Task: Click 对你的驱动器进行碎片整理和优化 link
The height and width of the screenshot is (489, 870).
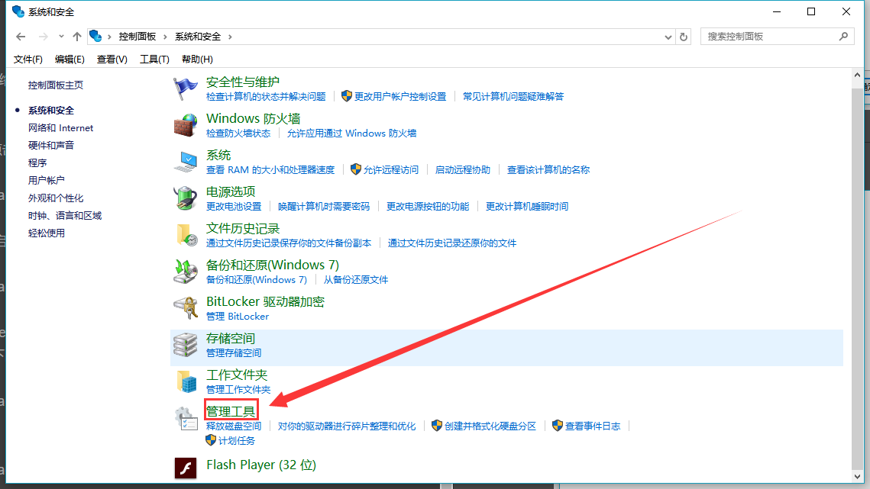Action: coord(347,426)
